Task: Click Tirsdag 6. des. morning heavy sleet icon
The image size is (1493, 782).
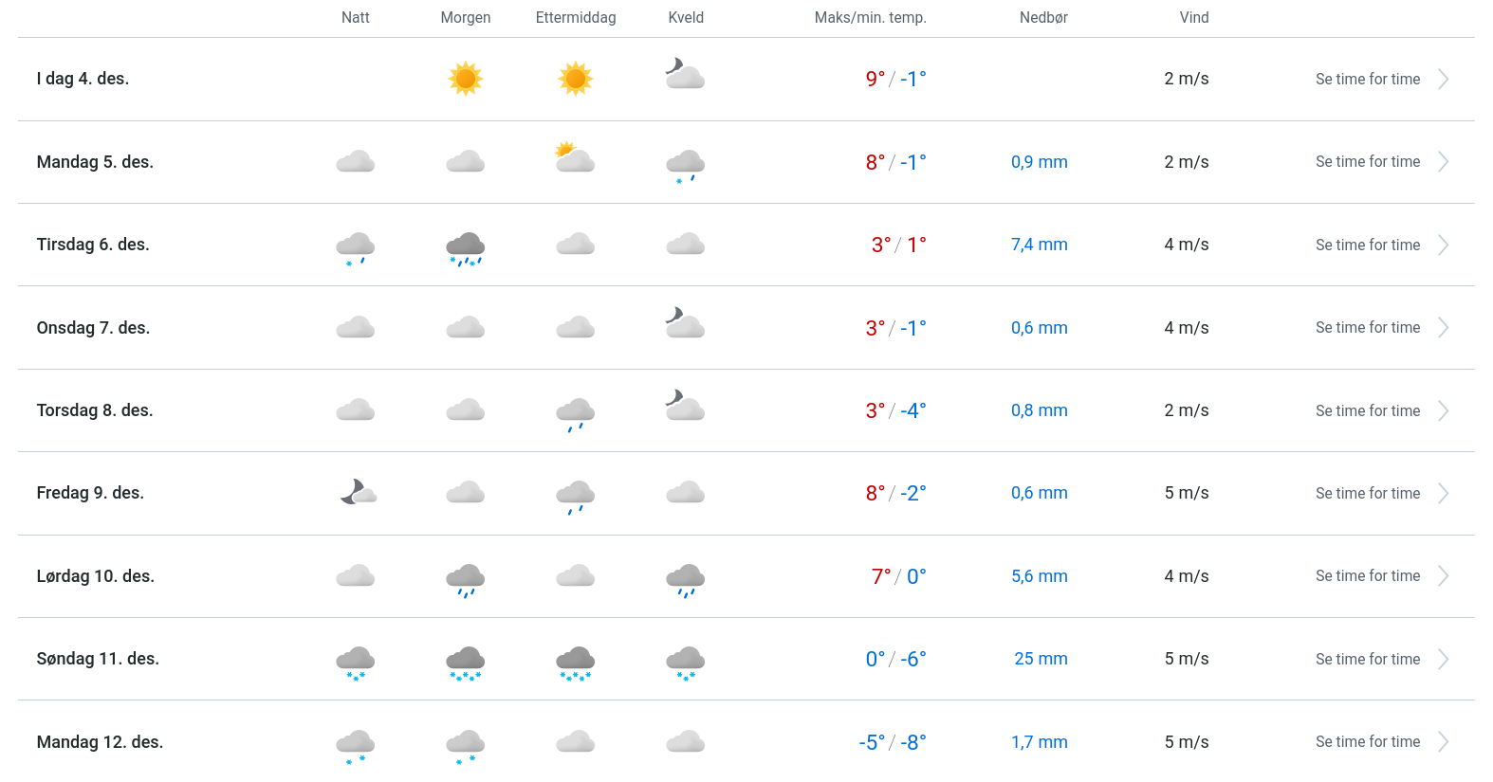Action: coord(465,247)
